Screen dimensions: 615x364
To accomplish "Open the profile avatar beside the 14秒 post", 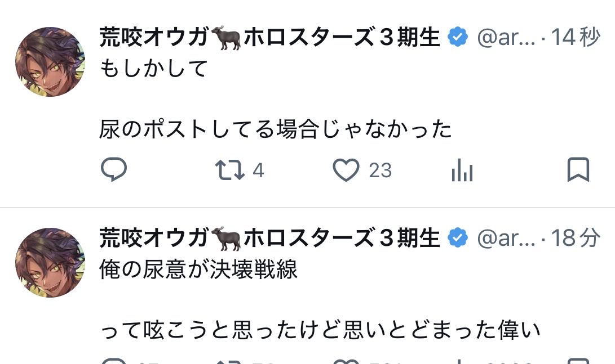I will [x=50, y=62].
